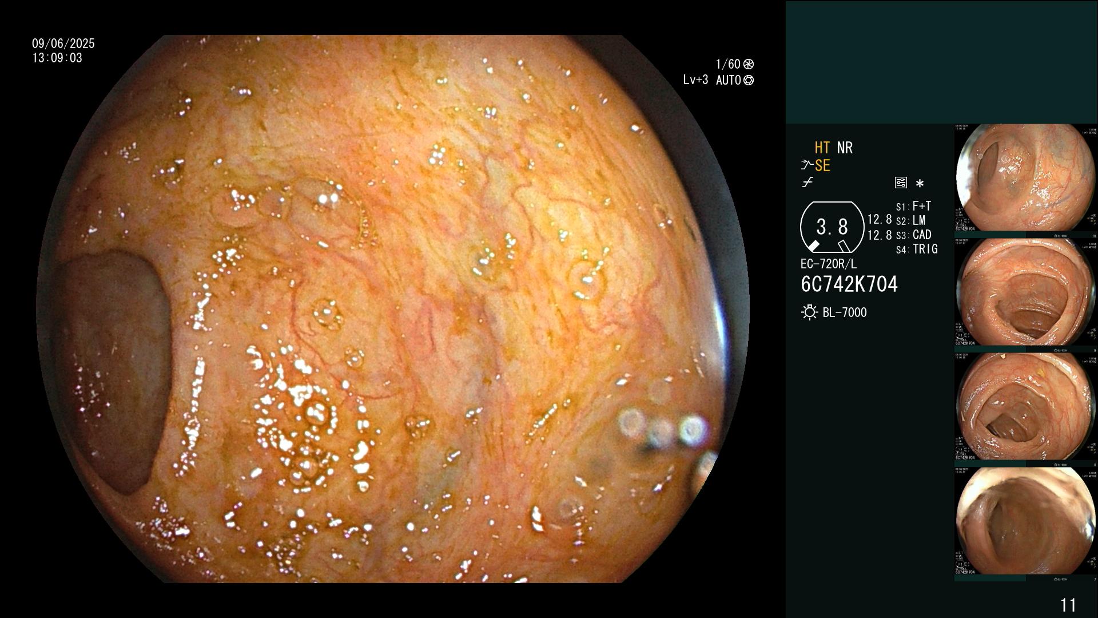
Task: Click the orange SE label
Action: pos(822,166)
